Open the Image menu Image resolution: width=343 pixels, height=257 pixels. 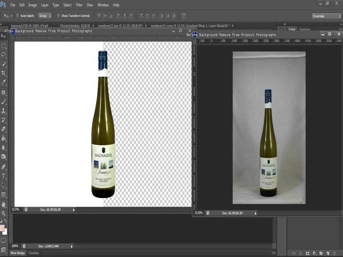pyautogui.click(x=33, y=5)
